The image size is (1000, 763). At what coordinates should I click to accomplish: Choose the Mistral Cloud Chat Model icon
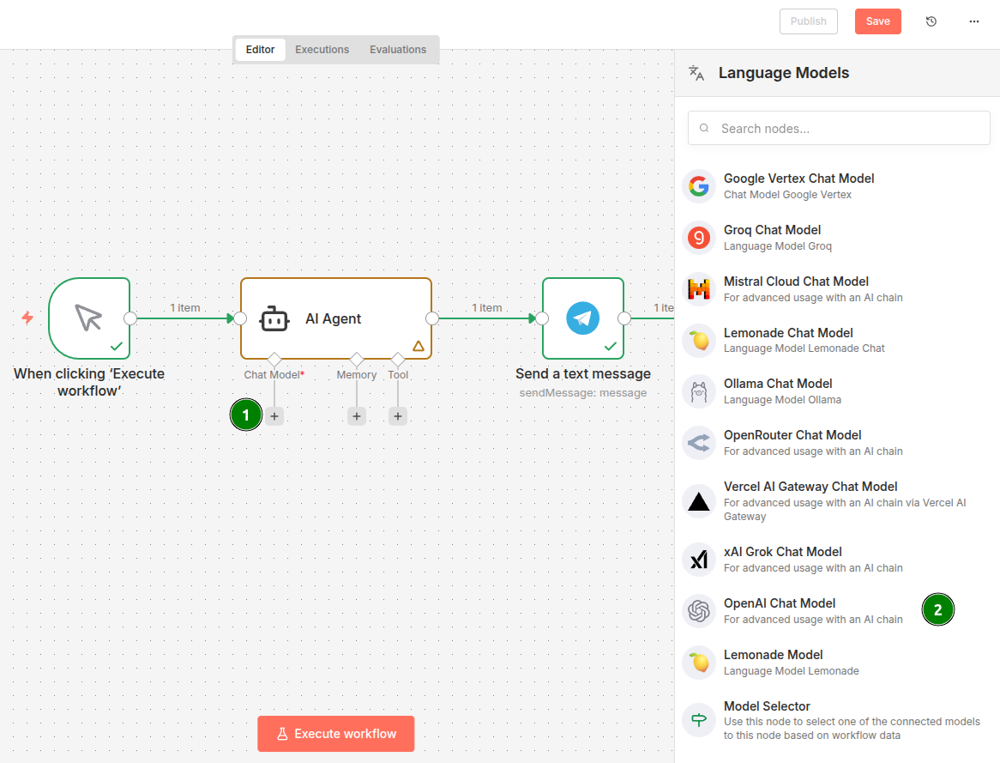click(x=699, y=289)
